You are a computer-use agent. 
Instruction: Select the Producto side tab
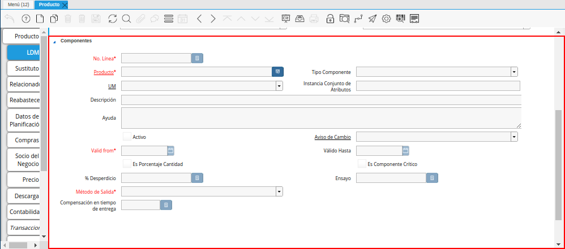tap(22, 37)
